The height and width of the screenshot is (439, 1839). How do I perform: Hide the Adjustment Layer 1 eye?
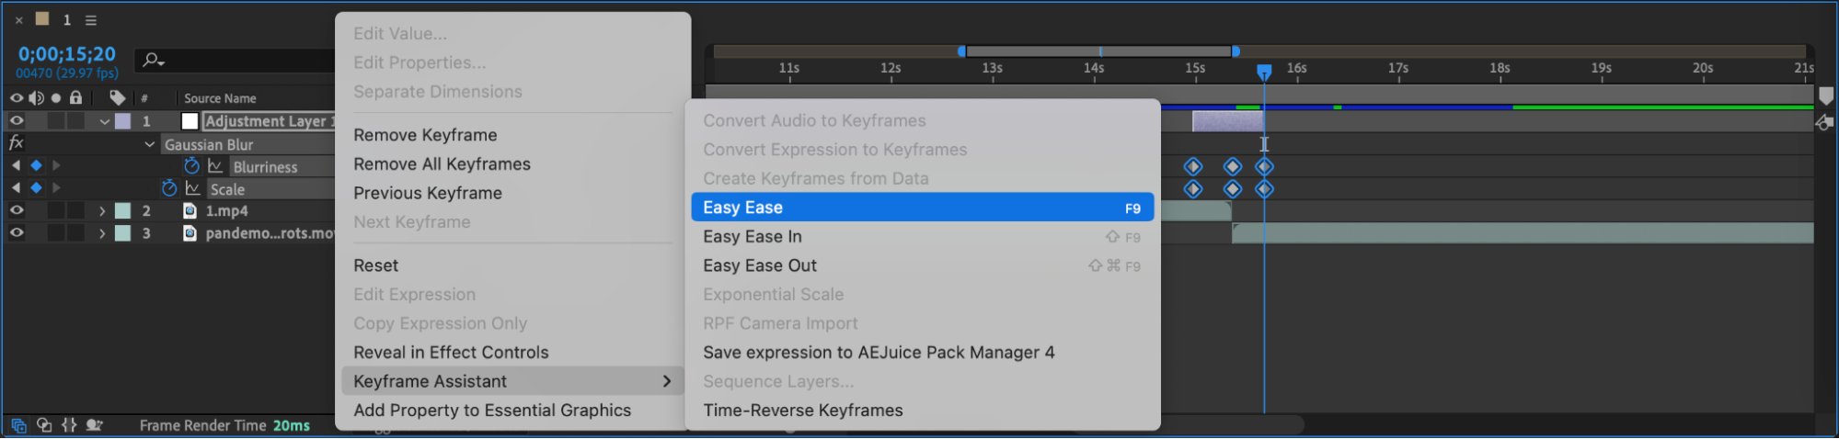[x=16, y=120]
